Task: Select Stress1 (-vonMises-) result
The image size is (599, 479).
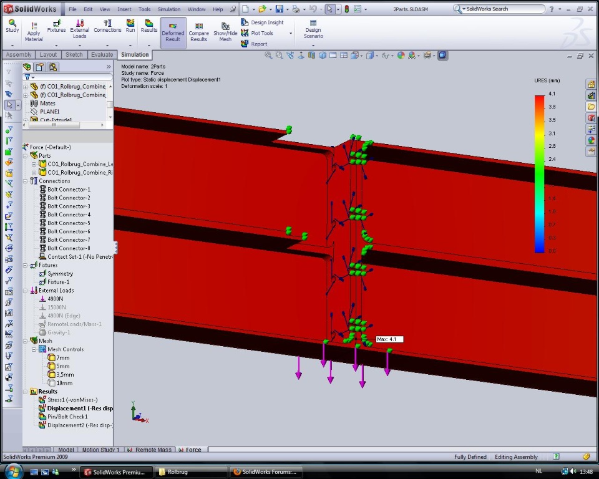Action: [69, 400]
